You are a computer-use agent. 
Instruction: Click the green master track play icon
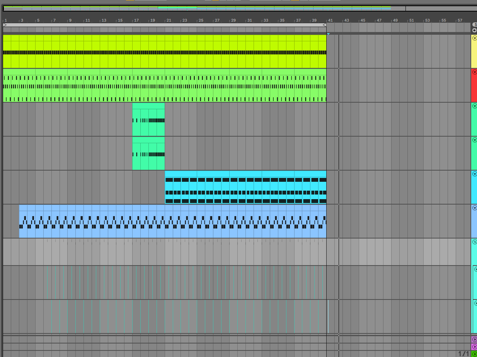click(475, 354)
